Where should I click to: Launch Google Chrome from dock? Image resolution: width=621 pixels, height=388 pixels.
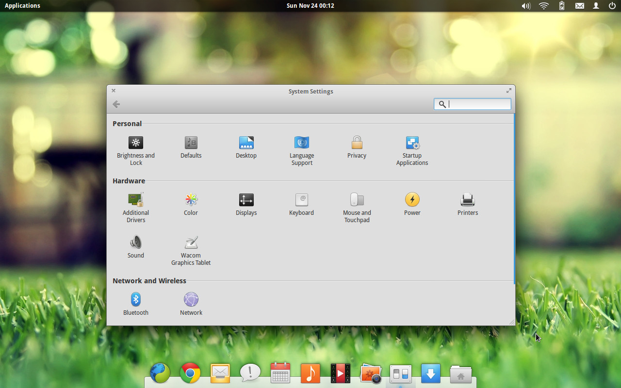[x=190, y=373]
